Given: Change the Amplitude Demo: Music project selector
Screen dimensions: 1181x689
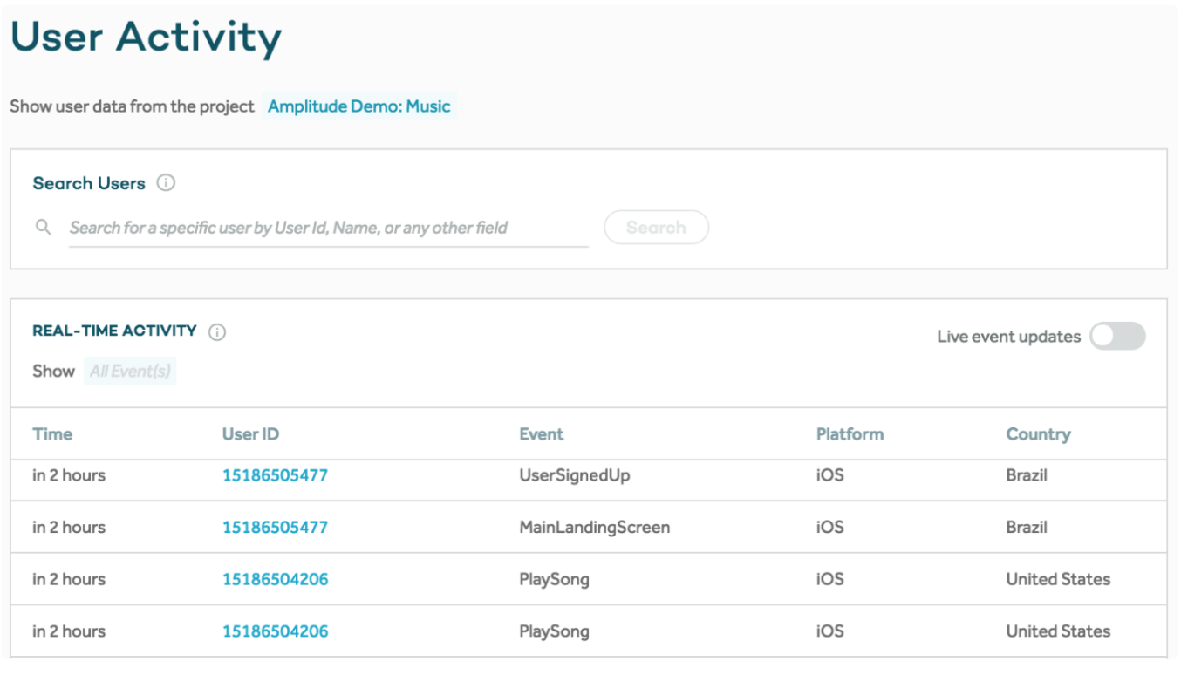Looking at the screenshot, I should (x=358, y=106).
